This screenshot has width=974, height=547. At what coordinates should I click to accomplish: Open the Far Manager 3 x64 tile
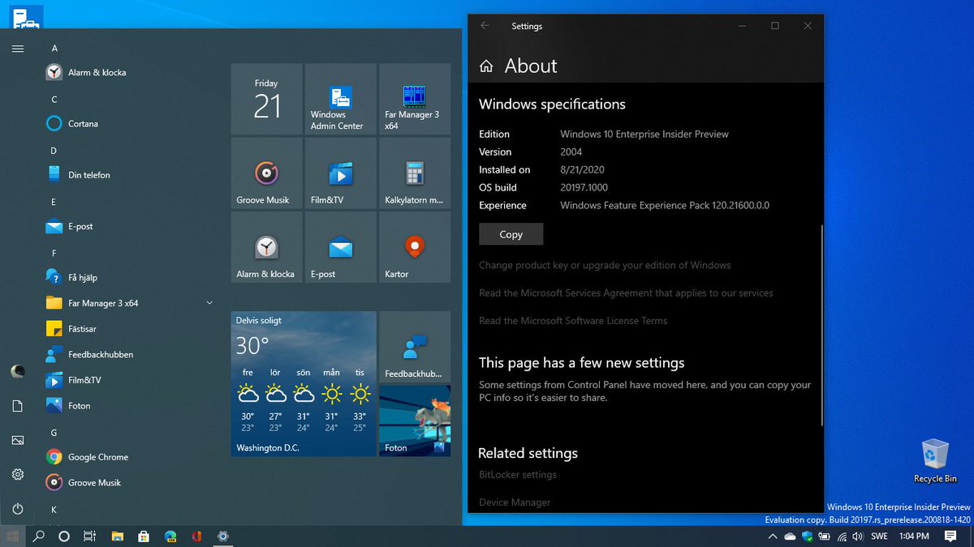tap(414, 99)
